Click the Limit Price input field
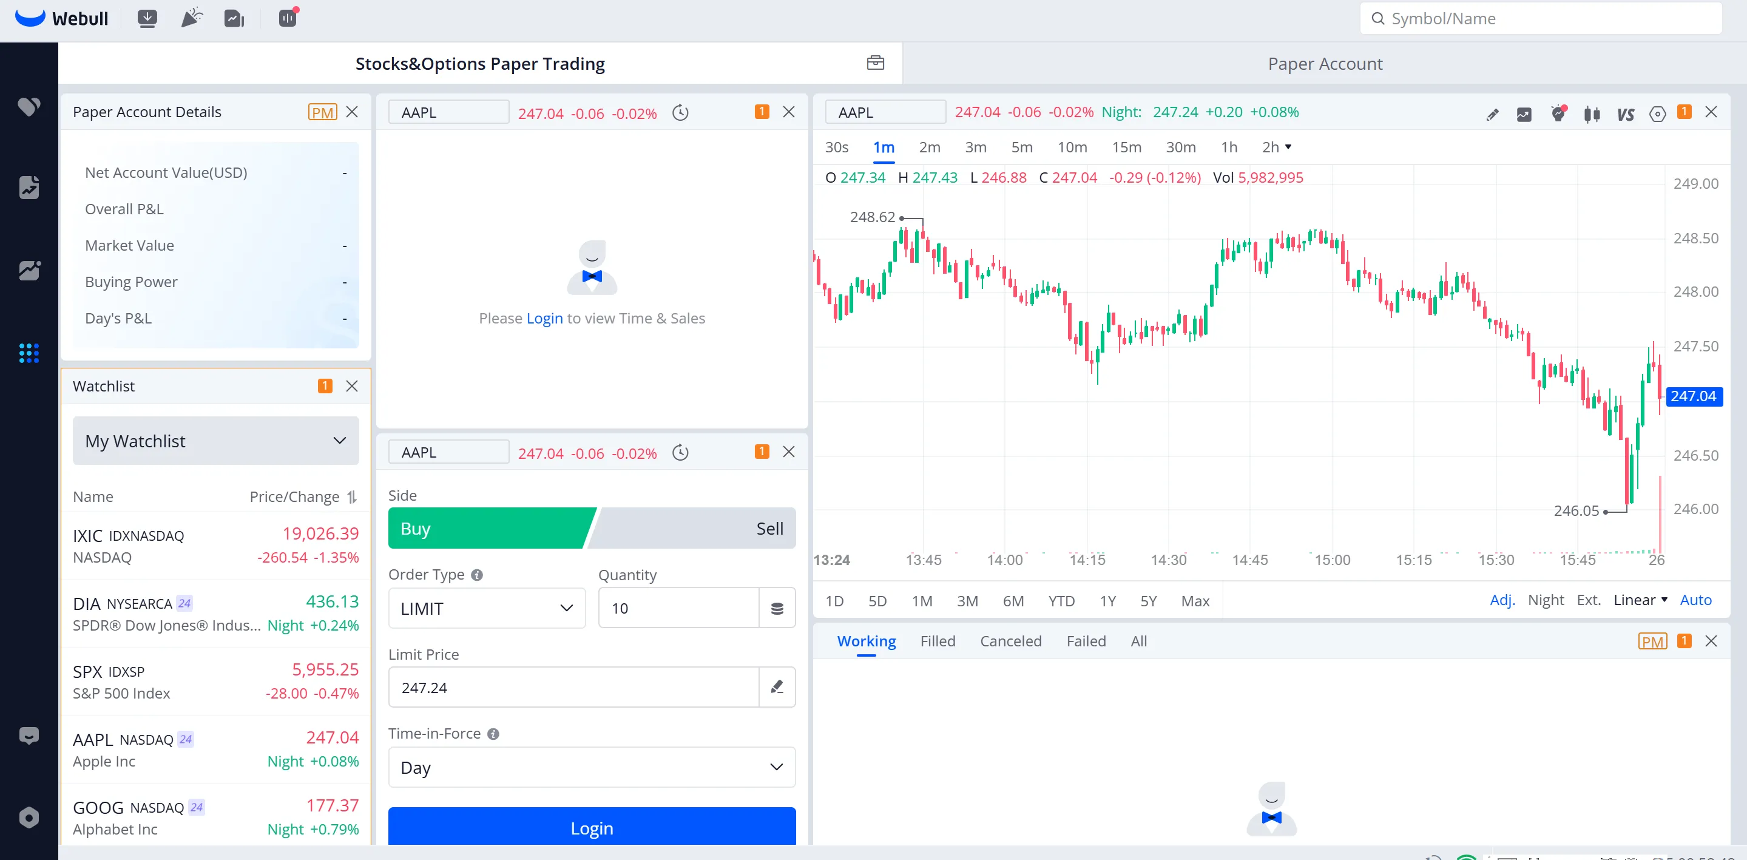This screenshot has width=1747, height=860. (x=573, y=687)
